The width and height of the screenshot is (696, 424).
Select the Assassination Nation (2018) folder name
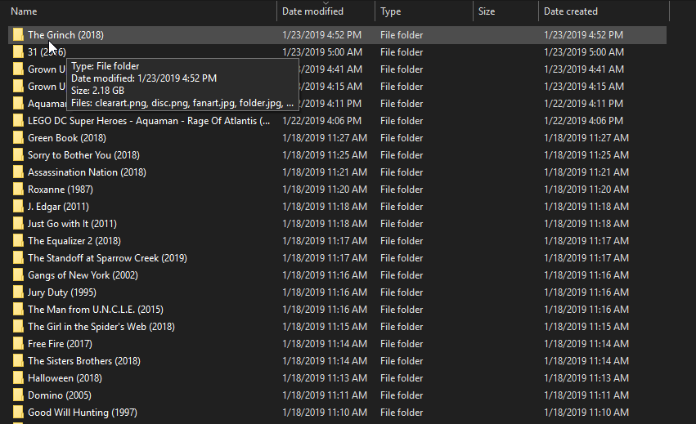tap(87, 172)
